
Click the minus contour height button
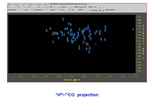103,7
